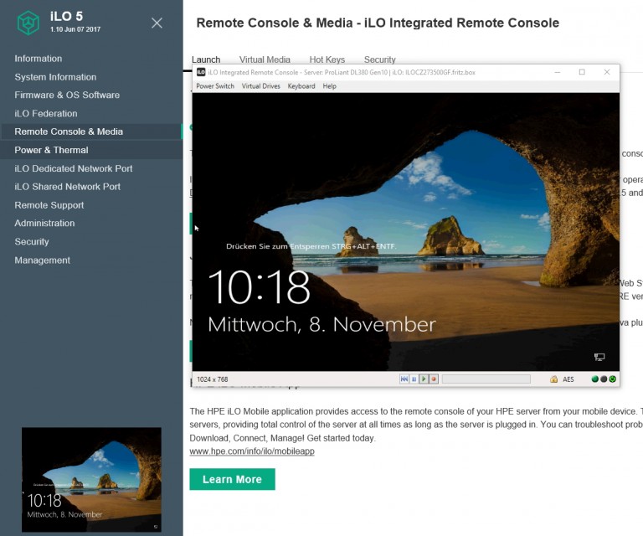The height and width of the screenshot is (536, 643).
Task: Click the iLO 5 hexagon logo
Action: pyautogui.click(x=28, y=23)
